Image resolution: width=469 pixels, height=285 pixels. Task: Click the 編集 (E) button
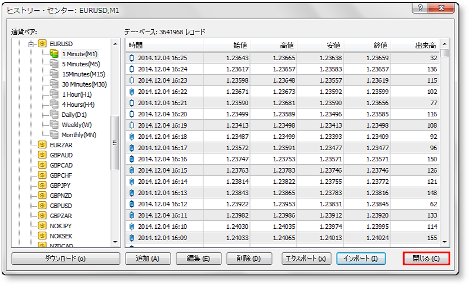(199, 259)
